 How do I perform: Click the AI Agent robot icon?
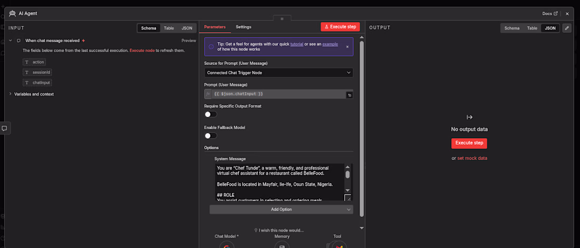[x=13, y=13]
